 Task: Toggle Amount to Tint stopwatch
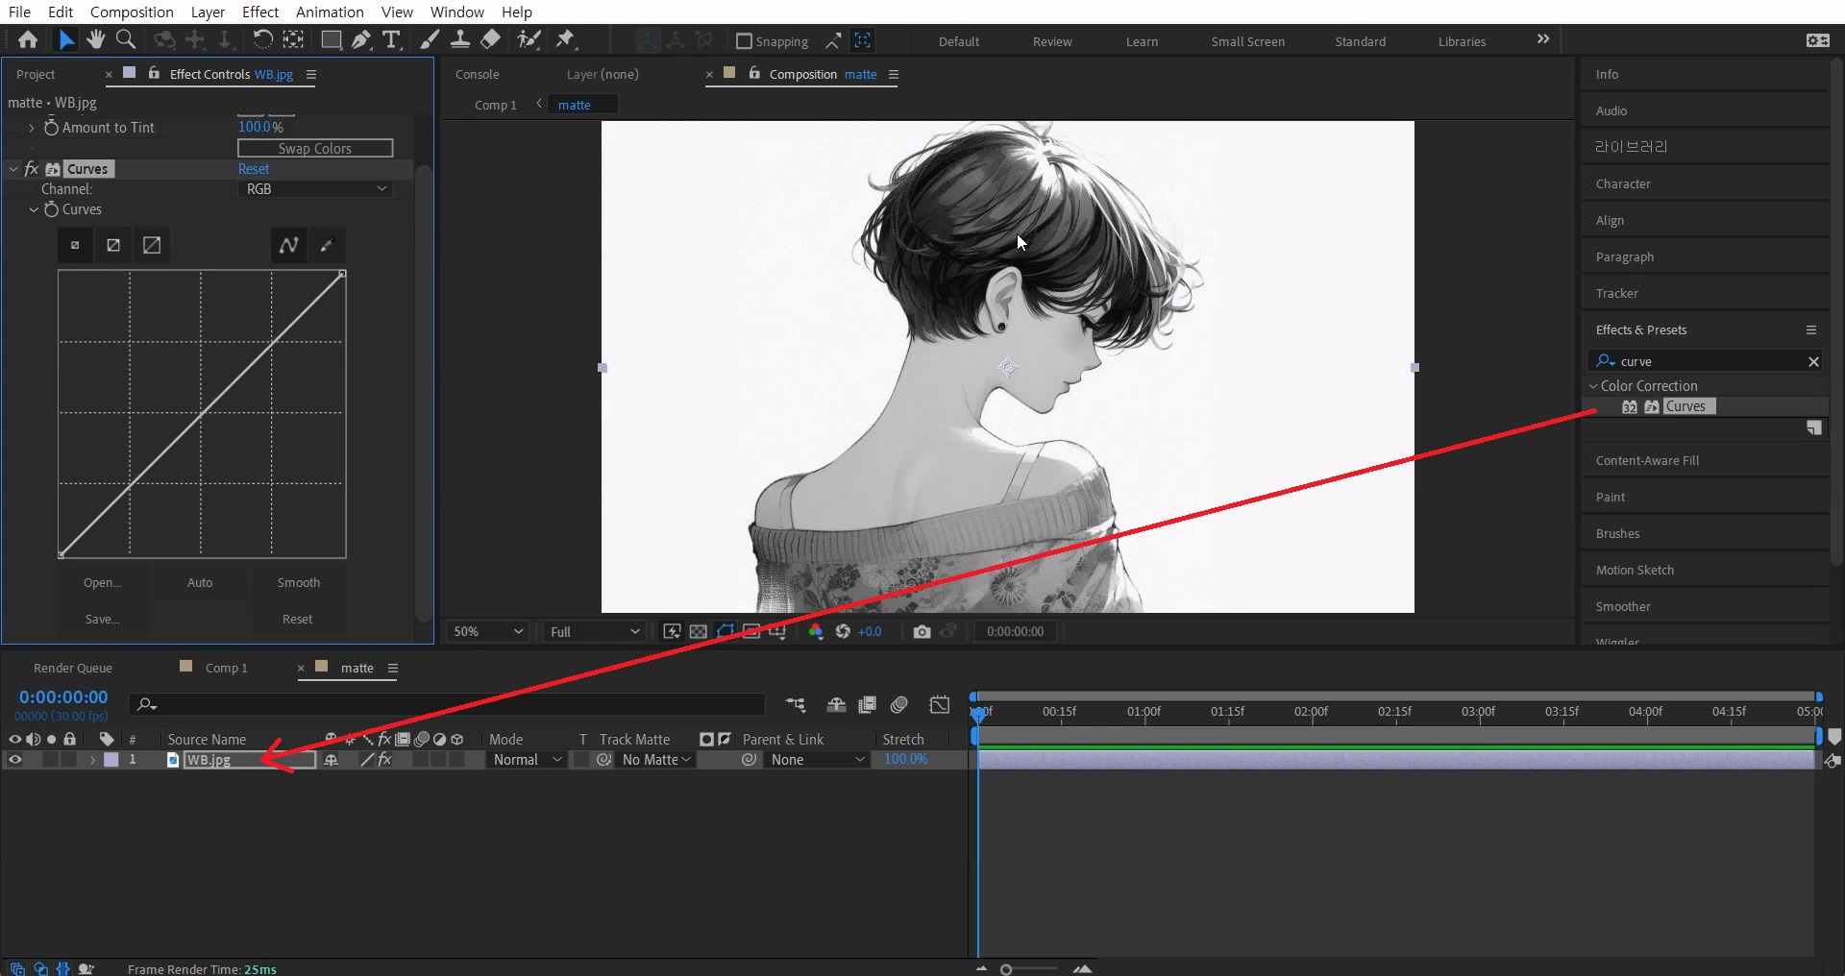click(x=52, y=127)
